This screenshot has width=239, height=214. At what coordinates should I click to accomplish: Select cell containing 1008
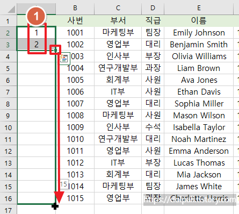[x=75, y=116]
